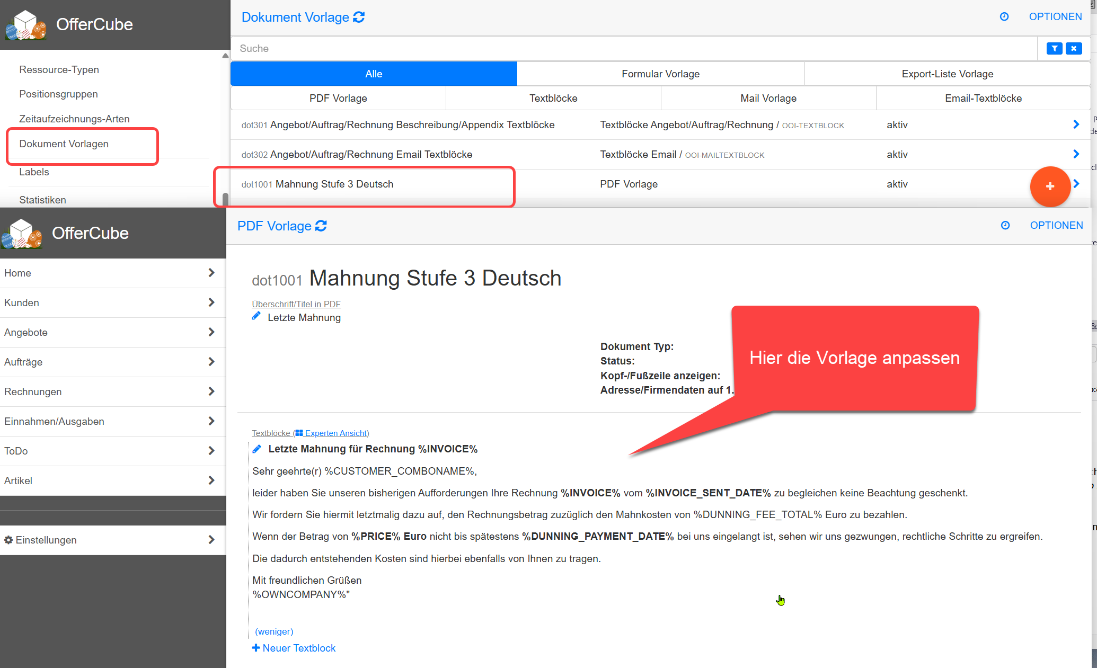Viewport: 1097px width, 668px height.
Task: Switch to Formular Vorlage tab
Action: point(660,74)
